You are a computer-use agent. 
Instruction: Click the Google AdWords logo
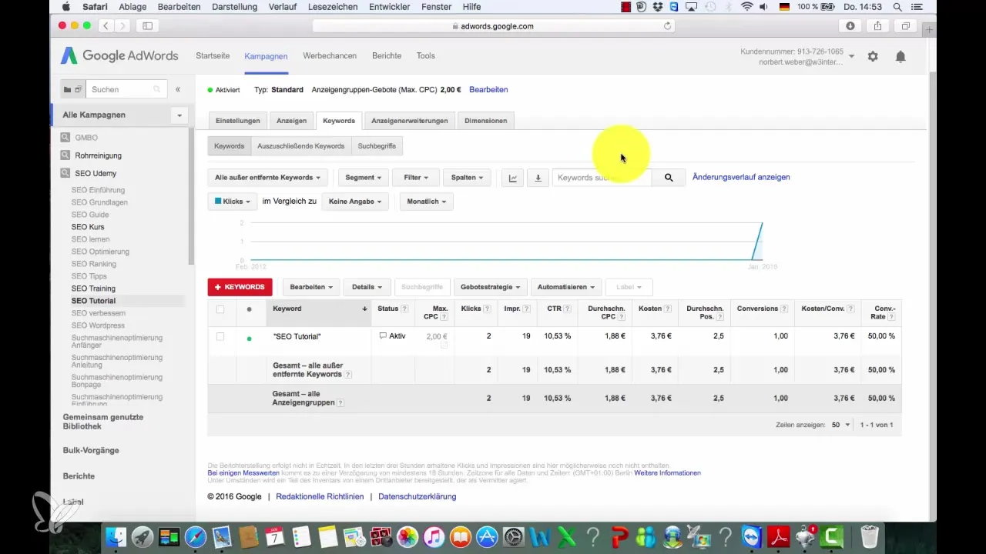click(119, 56)
